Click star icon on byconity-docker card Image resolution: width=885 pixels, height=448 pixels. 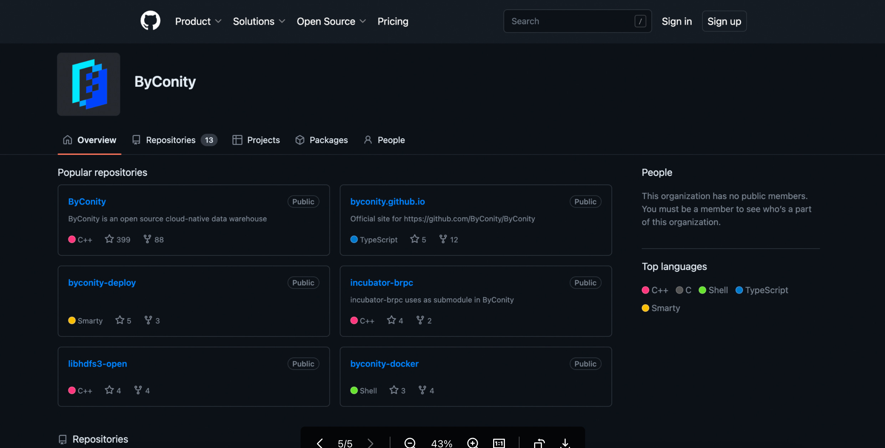(x=394, y=390)
